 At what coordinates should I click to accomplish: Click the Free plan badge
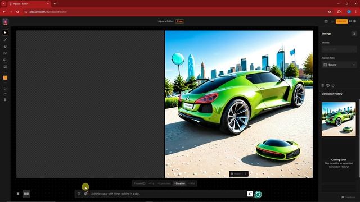pos(180,21)
